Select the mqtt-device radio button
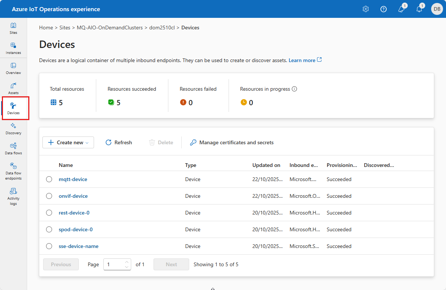The width and height of the screenshot is (446, 290). coord(49,180)
